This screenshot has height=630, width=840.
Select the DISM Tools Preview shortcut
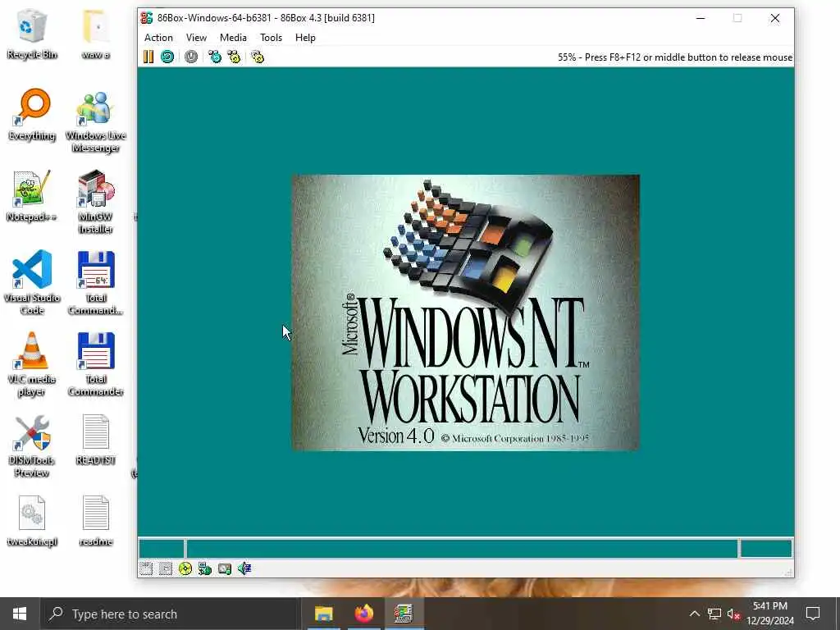tap(32, 445)
